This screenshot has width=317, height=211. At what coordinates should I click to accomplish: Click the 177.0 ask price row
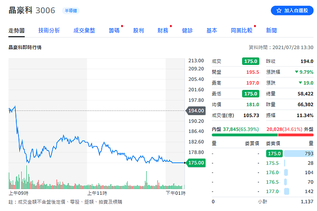[x=273, y=191]
